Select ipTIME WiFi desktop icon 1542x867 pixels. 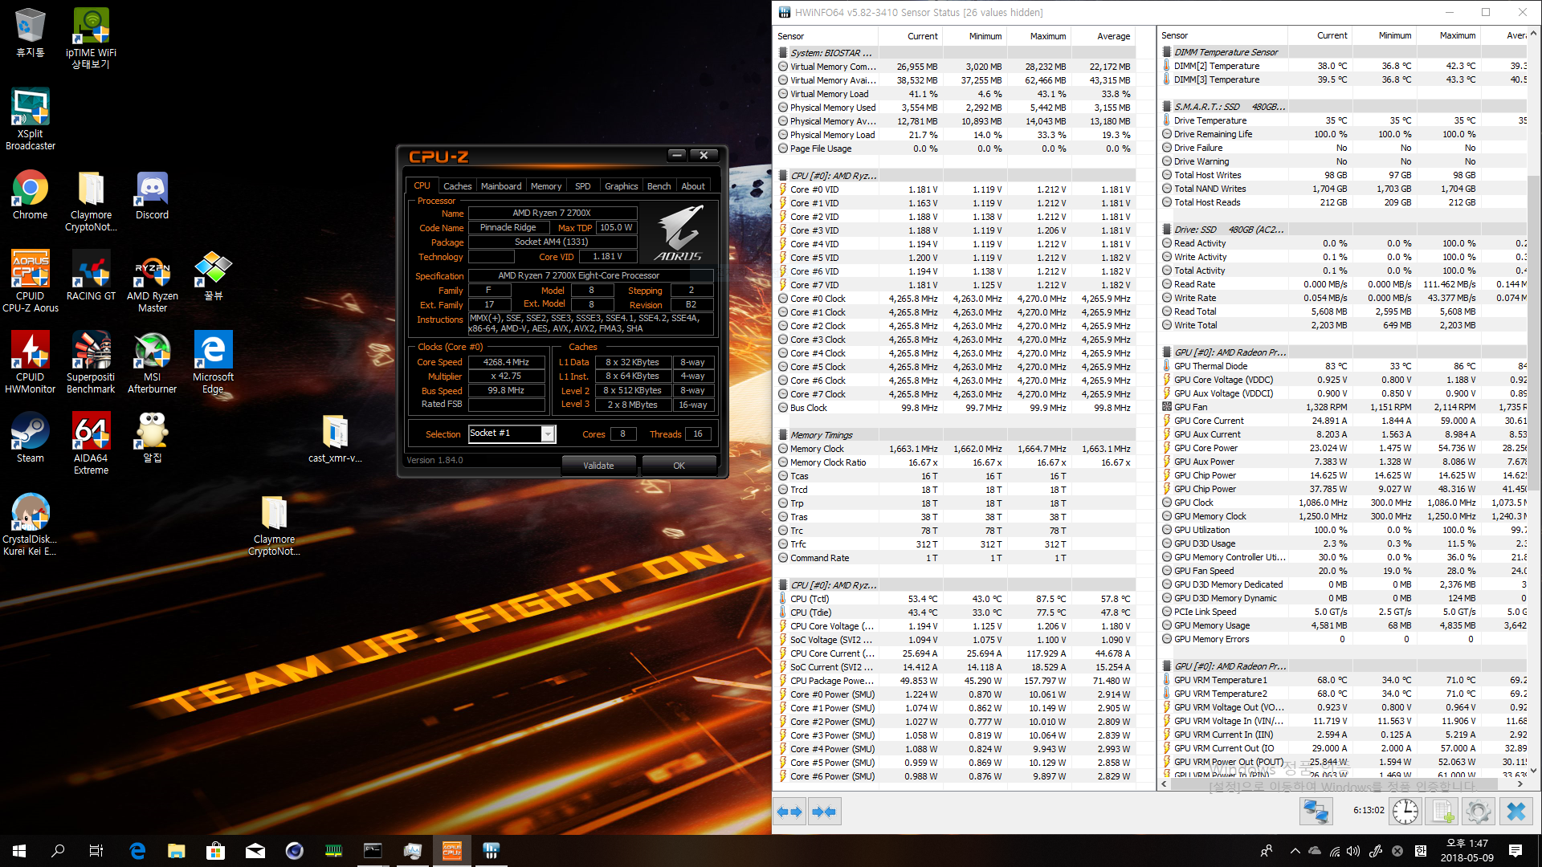(91, 38)
